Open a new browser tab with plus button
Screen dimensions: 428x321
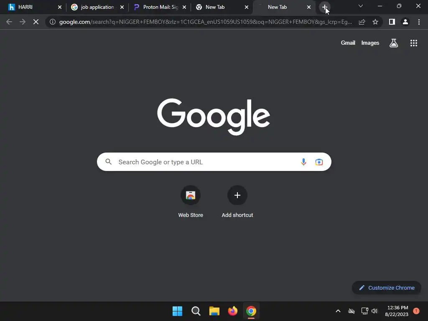[324, 7]
